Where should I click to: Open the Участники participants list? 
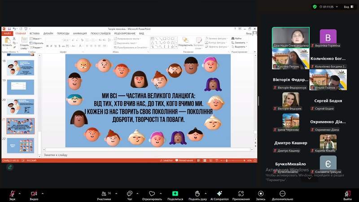click(x=104, y=193)
